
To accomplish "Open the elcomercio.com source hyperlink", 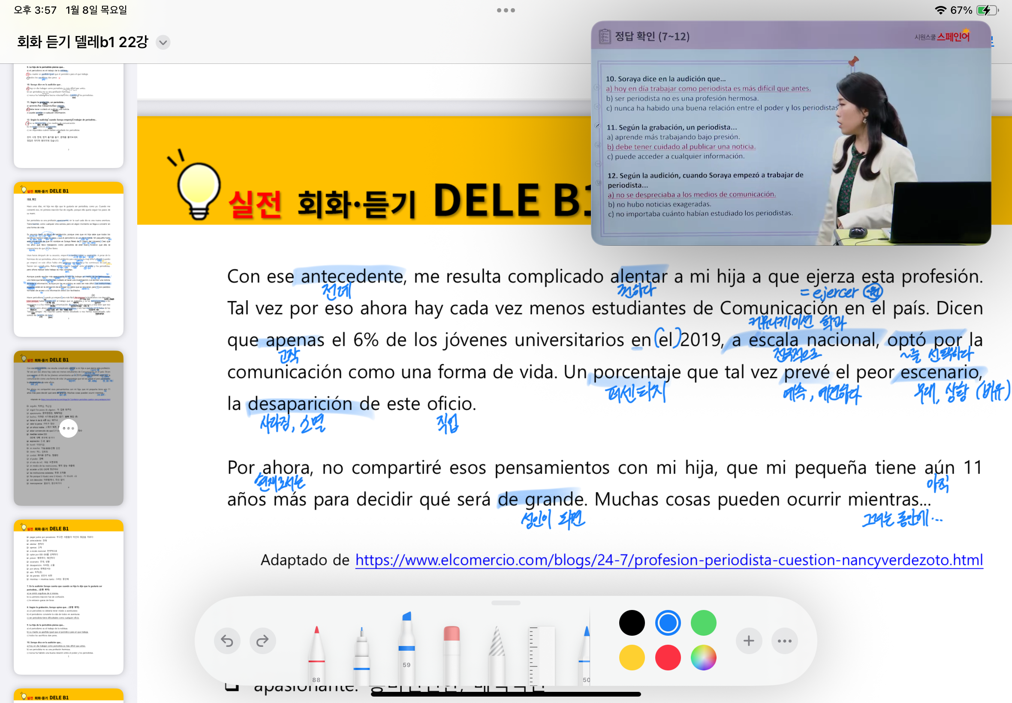I will click(669, 560).
